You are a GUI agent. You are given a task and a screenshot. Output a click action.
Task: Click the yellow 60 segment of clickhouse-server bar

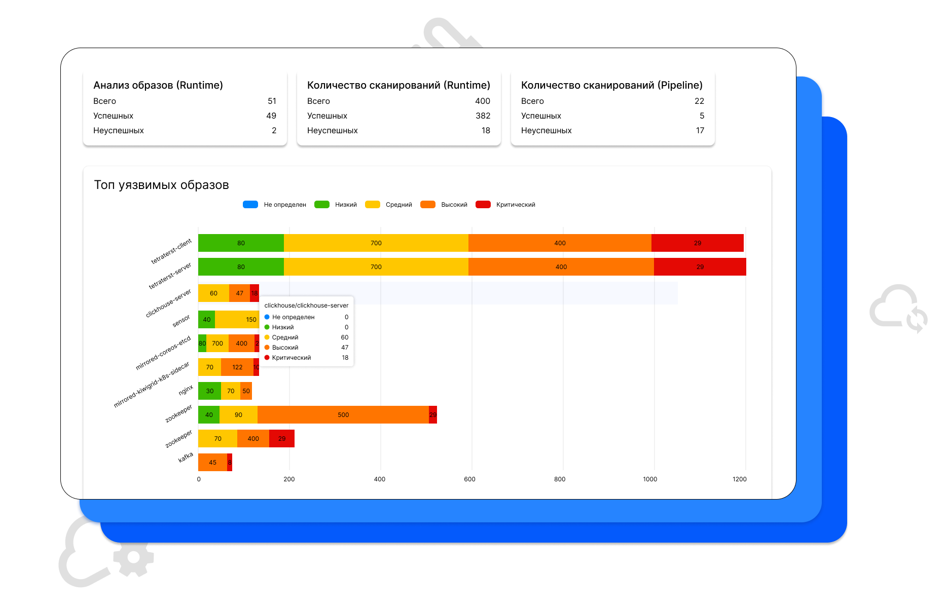click(213, 293)
